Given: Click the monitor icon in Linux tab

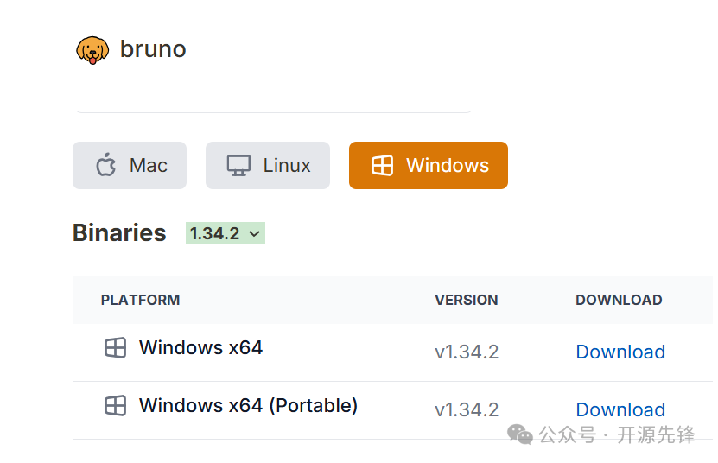Looking at the screenshot, I should [239, 165].
